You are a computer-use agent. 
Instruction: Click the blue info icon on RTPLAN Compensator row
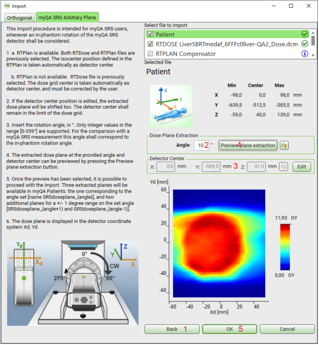click(304, 54)
